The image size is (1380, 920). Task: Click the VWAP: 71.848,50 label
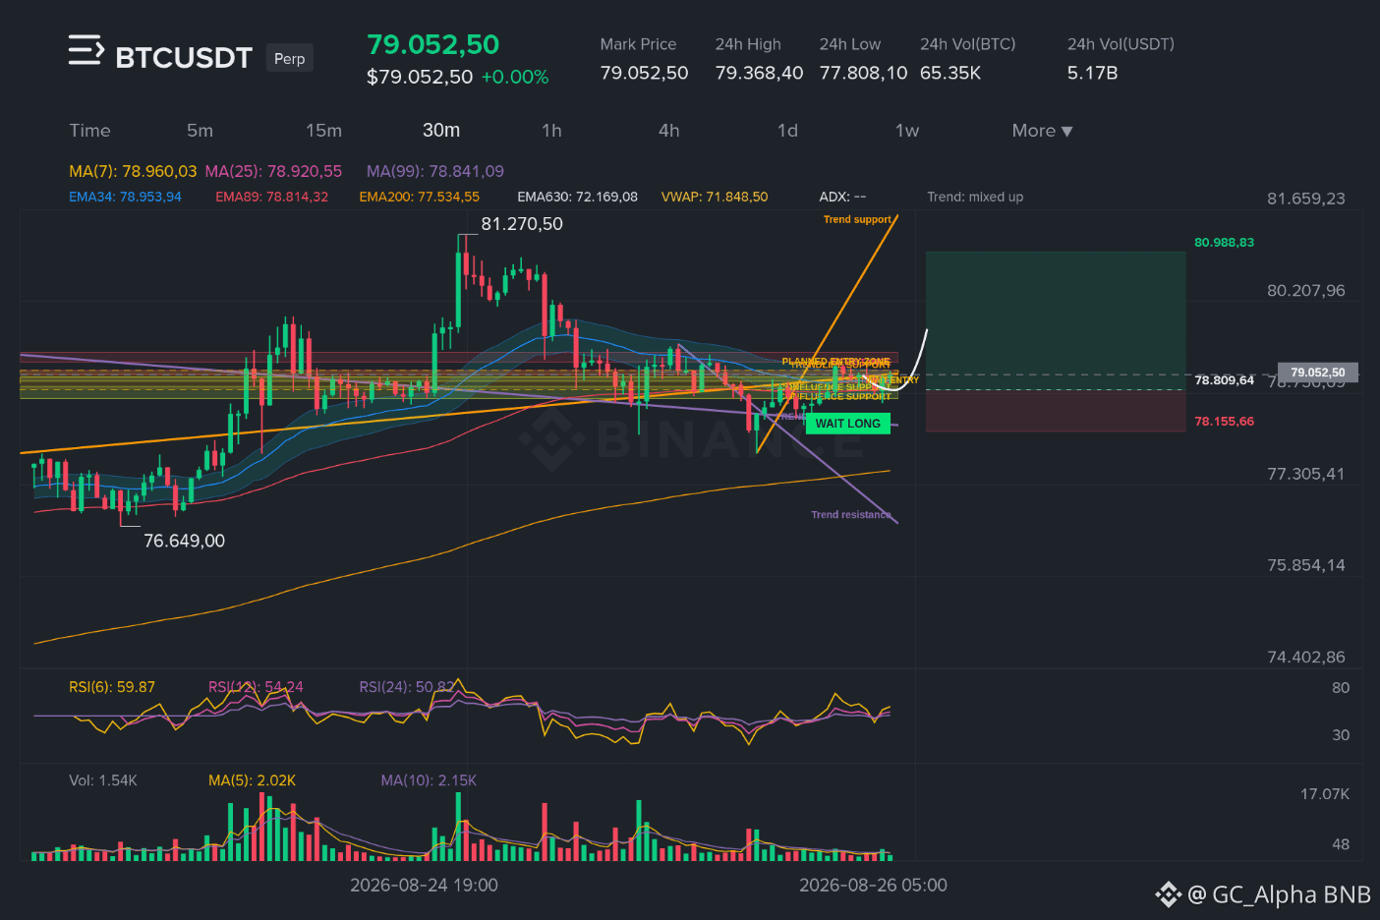coord(715,197)
